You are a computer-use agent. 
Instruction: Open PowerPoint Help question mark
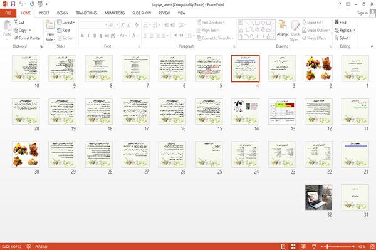tap(340, 4)
